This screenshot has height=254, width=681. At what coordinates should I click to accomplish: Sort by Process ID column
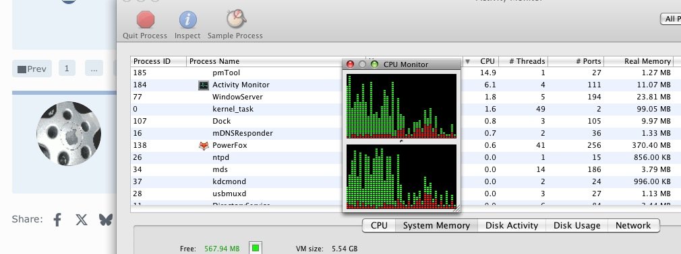point(158,61)
